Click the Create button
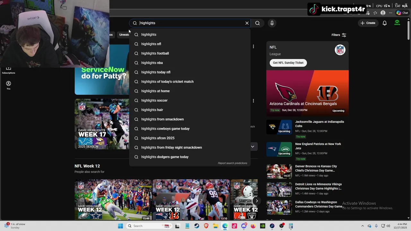The width and height of the screenshot is (411, 231). tap(368, 23)
